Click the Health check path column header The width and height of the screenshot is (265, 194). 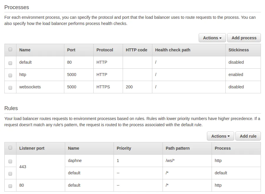[173, 50]
